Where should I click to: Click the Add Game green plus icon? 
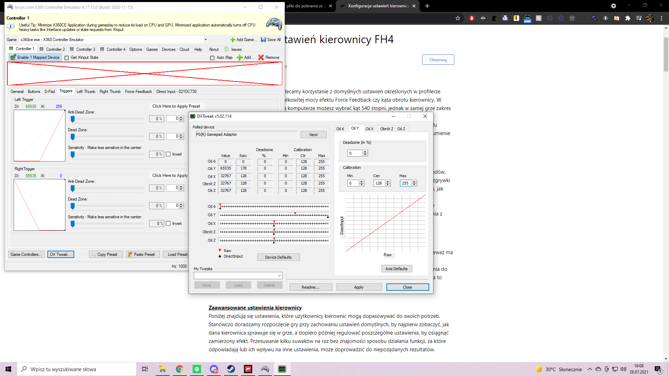click(x=233, y=40)
